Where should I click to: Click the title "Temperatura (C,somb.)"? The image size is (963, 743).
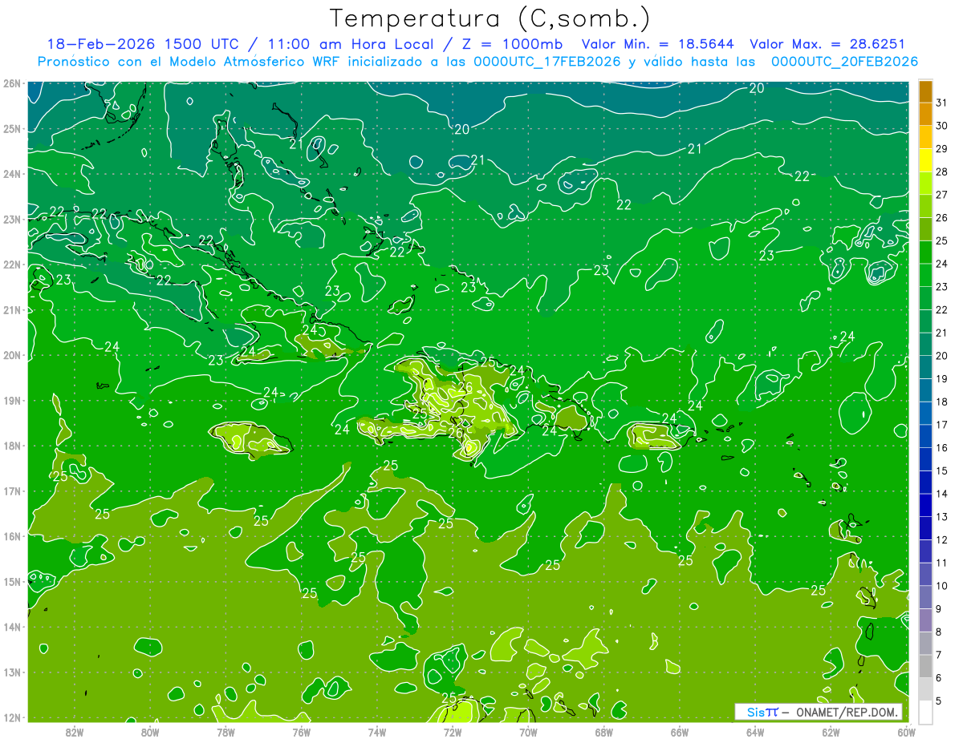pyautogui.click(x=490, y=18)
